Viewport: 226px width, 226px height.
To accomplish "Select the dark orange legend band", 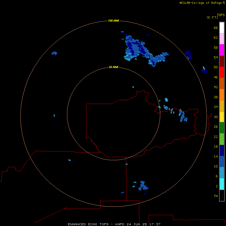I will [222, 83].
